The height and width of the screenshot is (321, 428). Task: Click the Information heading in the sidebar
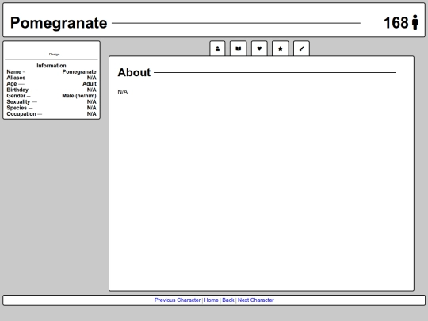coord(52,66)
